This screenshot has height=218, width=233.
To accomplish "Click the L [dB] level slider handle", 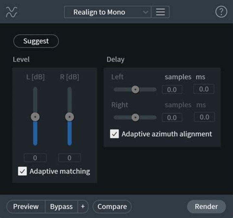I will [35, 117].
